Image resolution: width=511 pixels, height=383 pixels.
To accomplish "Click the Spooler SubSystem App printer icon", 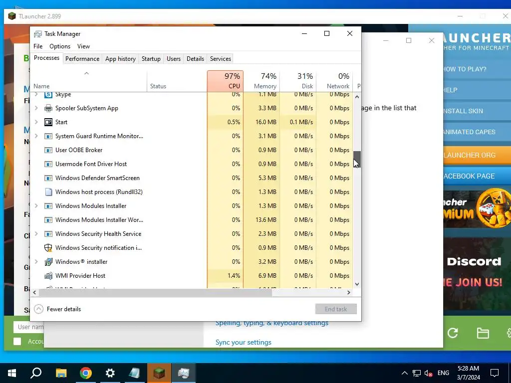I will (48, 108).
